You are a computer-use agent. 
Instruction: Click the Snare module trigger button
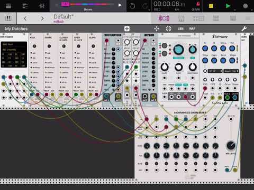click(49, 46)
